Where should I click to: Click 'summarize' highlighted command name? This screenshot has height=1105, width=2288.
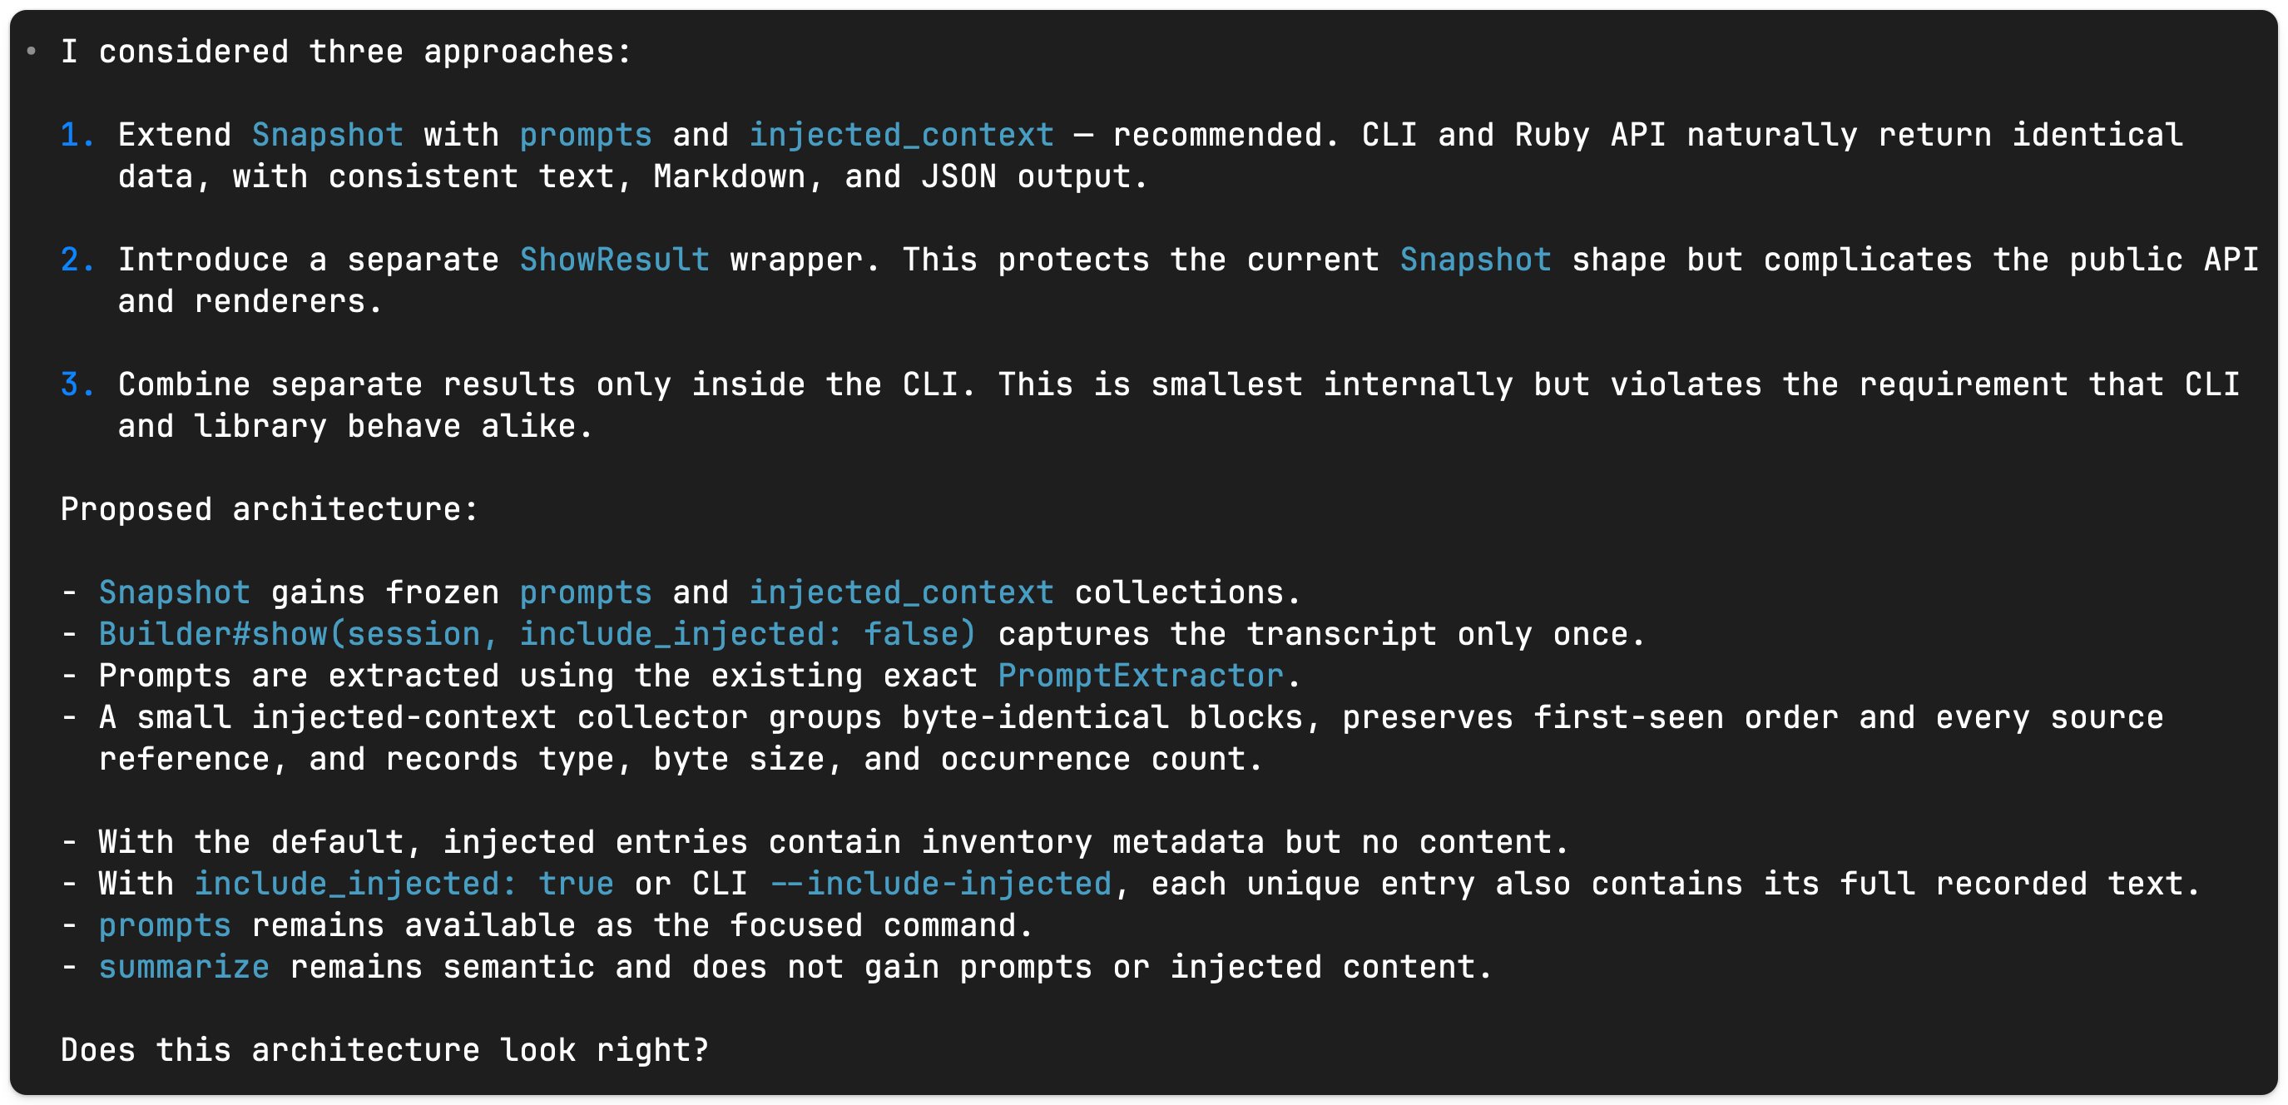click(x=184, y=966)
